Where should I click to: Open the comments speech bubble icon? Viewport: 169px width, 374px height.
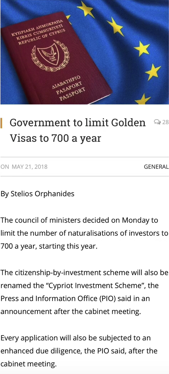(x=157, y=122)
